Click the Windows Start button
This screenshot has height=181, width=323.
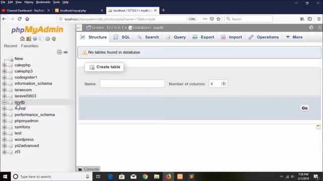[x=5, y=176]
